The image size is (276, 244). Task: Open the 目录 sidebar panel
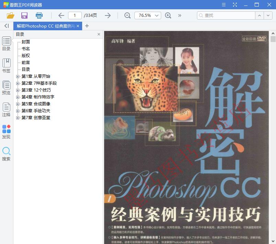point(6,44)
